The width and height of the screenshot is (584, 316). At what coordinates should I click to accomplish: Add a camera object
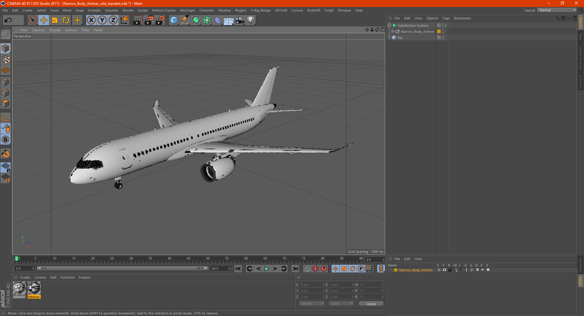click(240, 20)
